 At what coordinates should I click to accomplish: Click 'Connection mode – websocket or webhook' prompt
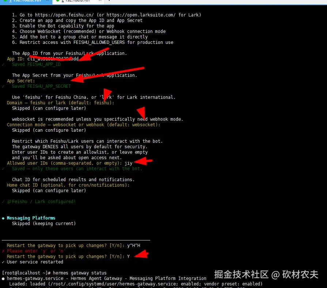pos(83,125)
